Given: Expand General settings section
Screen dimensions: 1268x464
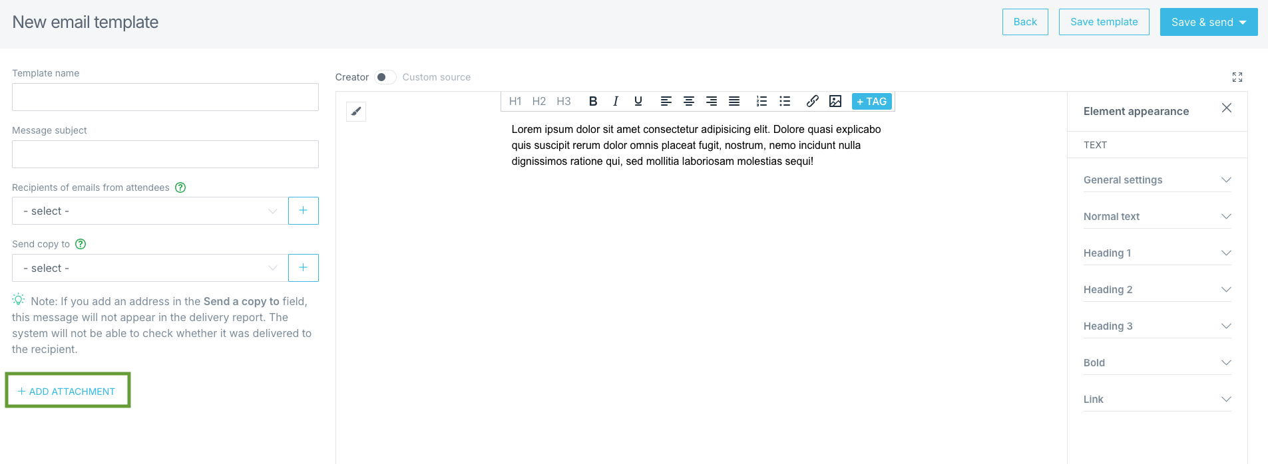Looking at the screenshot, I should [1158, 180].
